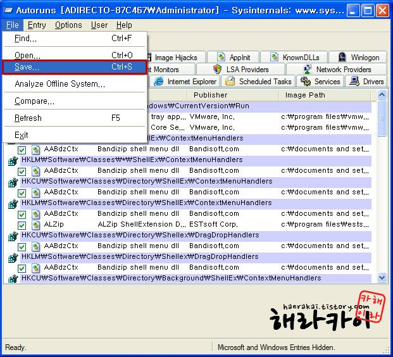Switch to Network Providers tab
The height and width of the screenshot is (357, 393).
[x=337, y=69]
